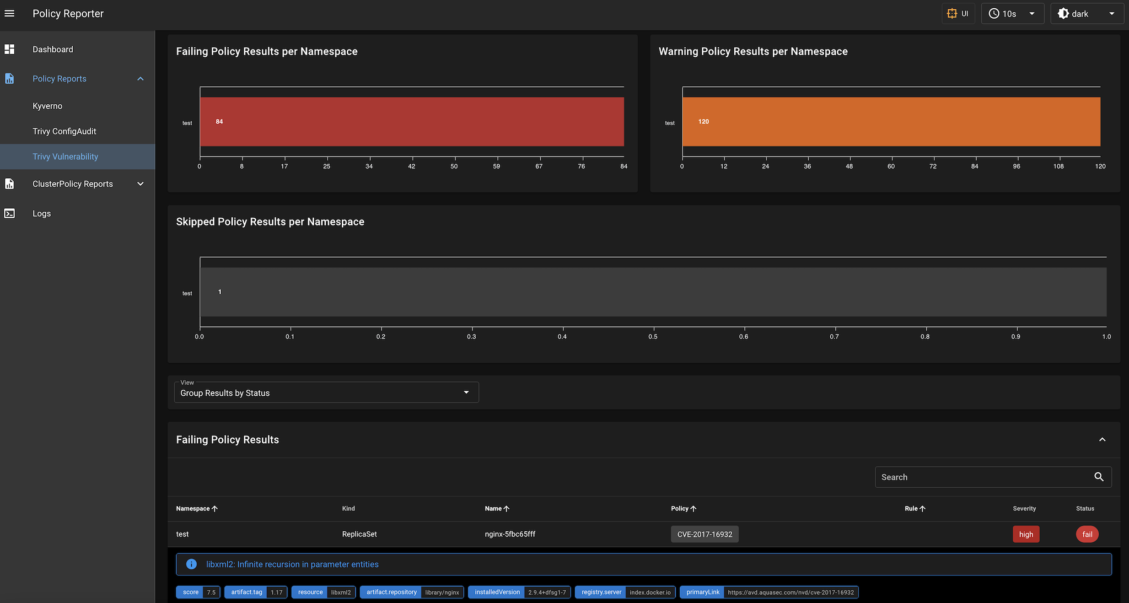Image resolution: width=1129 pixels, height=603 pixels.
Task: Click the Dashboard grid icon
Action: click(10, 49)
